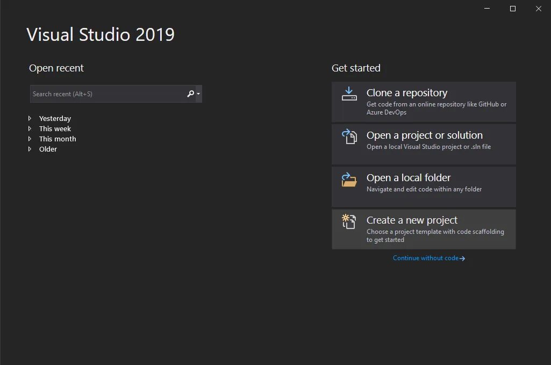Choose Open a local folder title
The height and width of the screenshot is (365, 551).
[x=409, y=178]
